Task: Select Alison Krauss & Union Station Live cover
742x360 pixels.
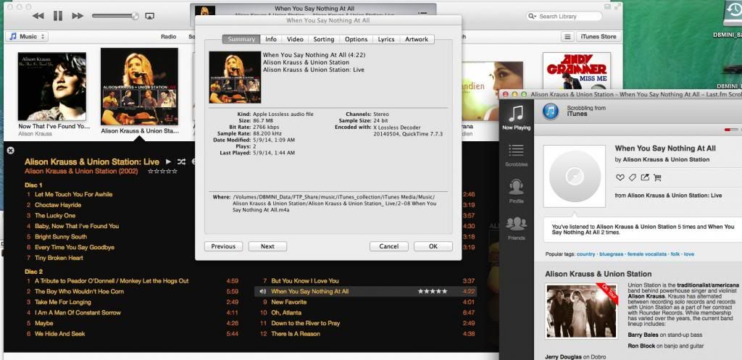Action: tap(139, 86)
